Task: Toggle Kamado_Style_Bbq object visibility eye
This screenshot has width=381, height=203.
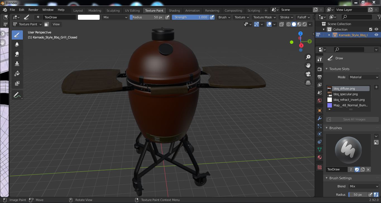Action: (376, 35)
